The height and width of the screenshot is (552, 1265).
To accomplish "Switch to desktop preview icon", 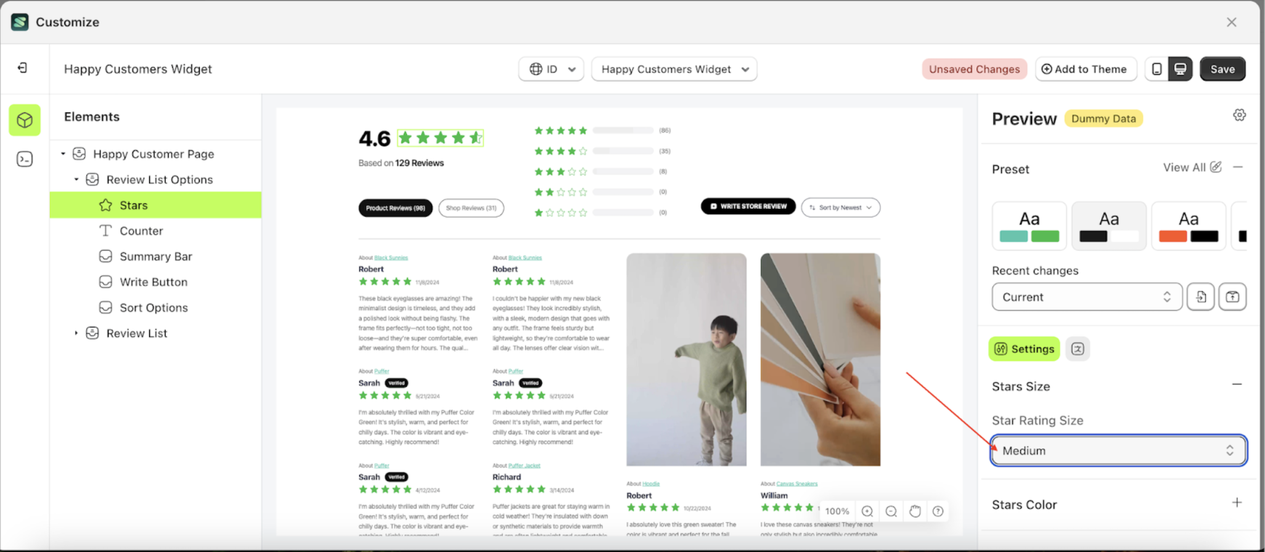I will pos(1180,69).
